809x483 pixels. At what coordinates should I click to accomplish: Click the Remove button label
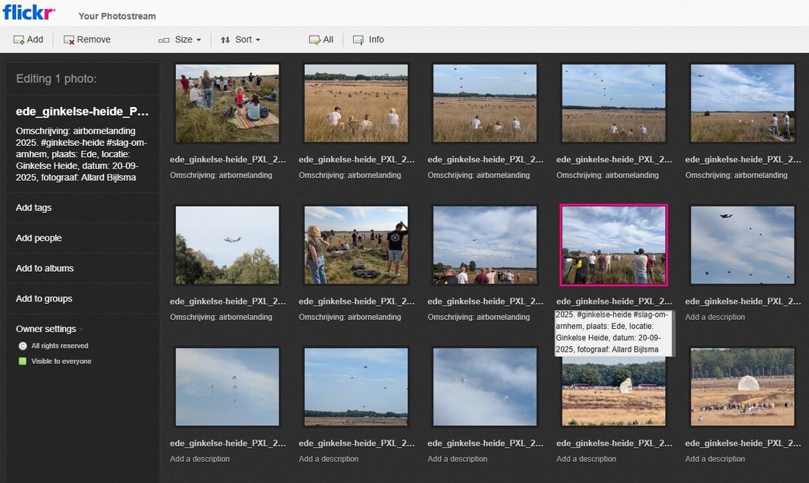[94, 39]
